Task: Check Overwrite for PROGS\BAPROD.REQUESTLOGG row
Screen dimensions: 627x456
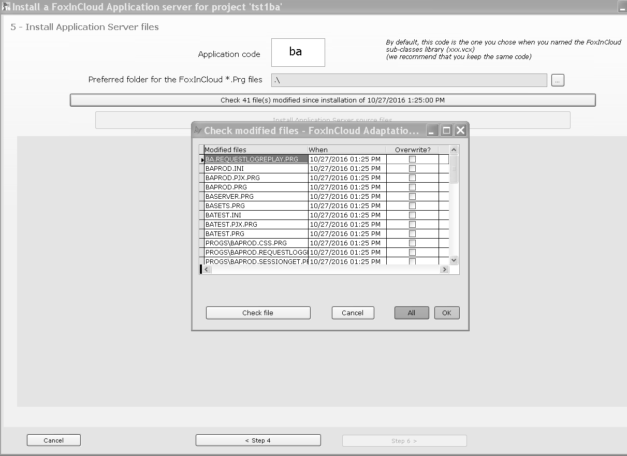Action: [x=412, y=253]
